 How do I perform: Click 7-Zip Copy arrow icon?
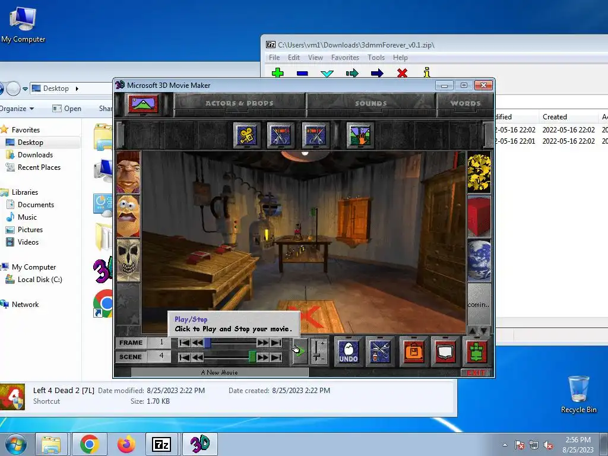pyautogui.click(x=352, y=73)
